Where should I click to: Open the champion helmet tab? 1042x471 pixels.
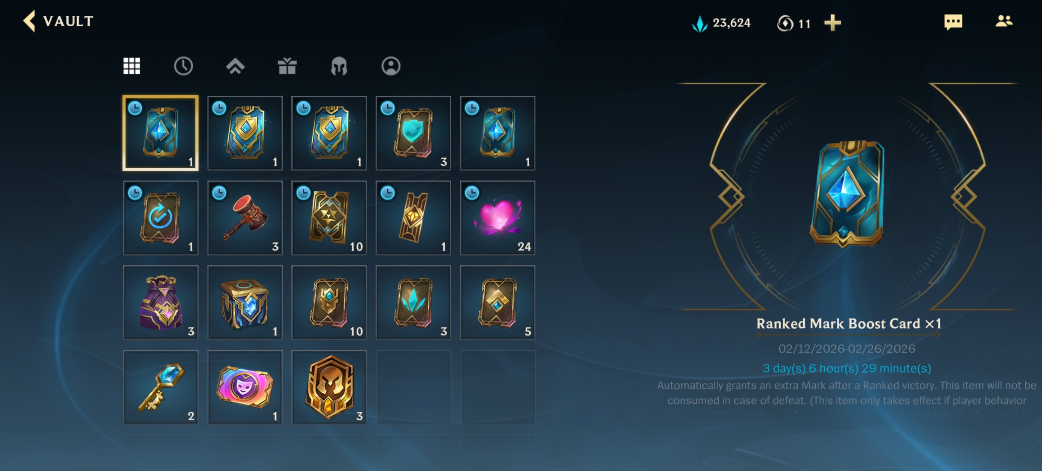[339, 66]
